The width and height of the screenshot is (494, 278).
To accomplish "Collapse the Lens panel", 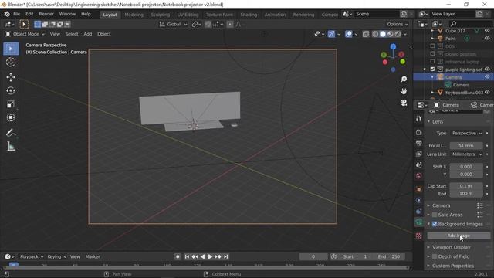I will point(438,122).
